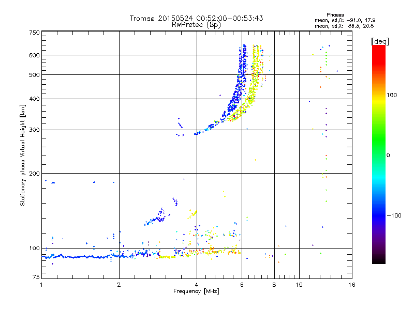Click the y-axis label '100' on the left axis
The image size is (414, 310).
34,249
